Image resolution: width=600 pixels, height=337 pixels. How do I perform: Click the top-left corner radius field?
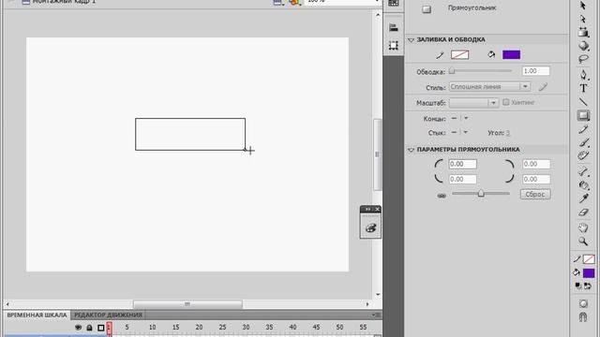462,165
